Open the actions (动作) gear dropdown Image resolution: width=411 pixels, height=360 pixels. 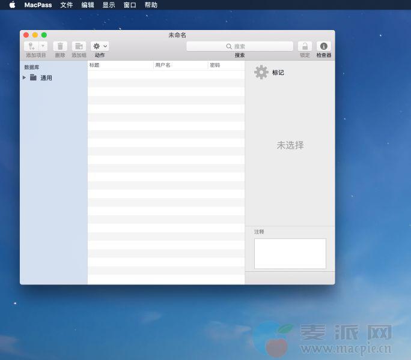coord(100,46)
